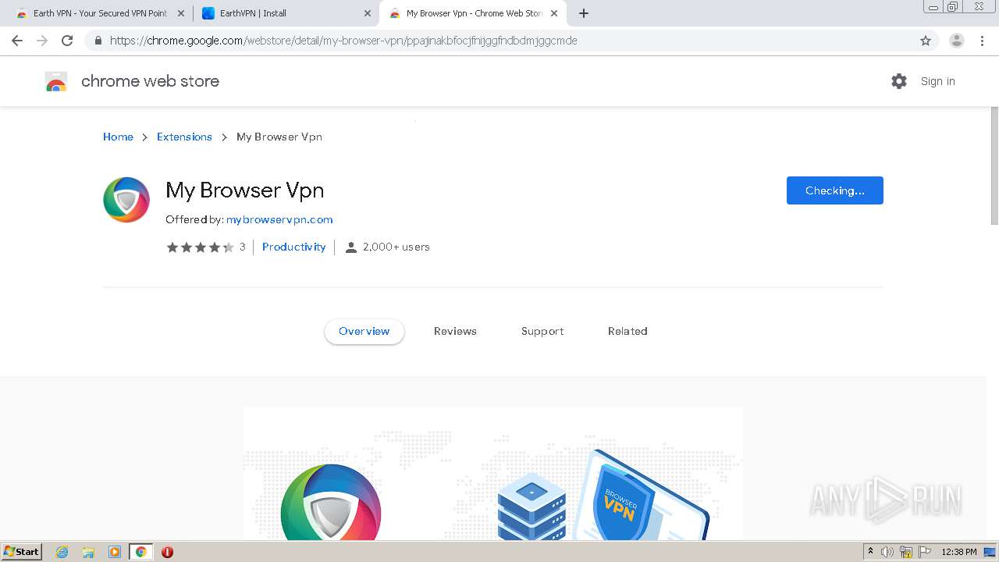Go back with the browser back arrow
Image resolution: width=999 pixels, height=562 pixels.
[x=17, y=41]
